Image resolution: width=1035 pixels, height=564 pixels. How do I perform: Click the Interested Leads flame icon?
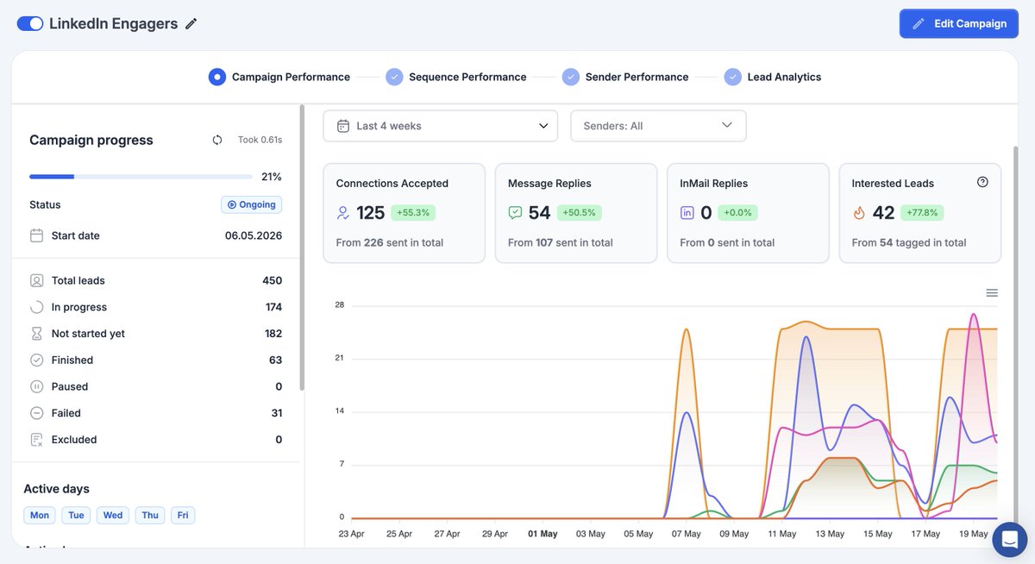[x=859, y=212]
